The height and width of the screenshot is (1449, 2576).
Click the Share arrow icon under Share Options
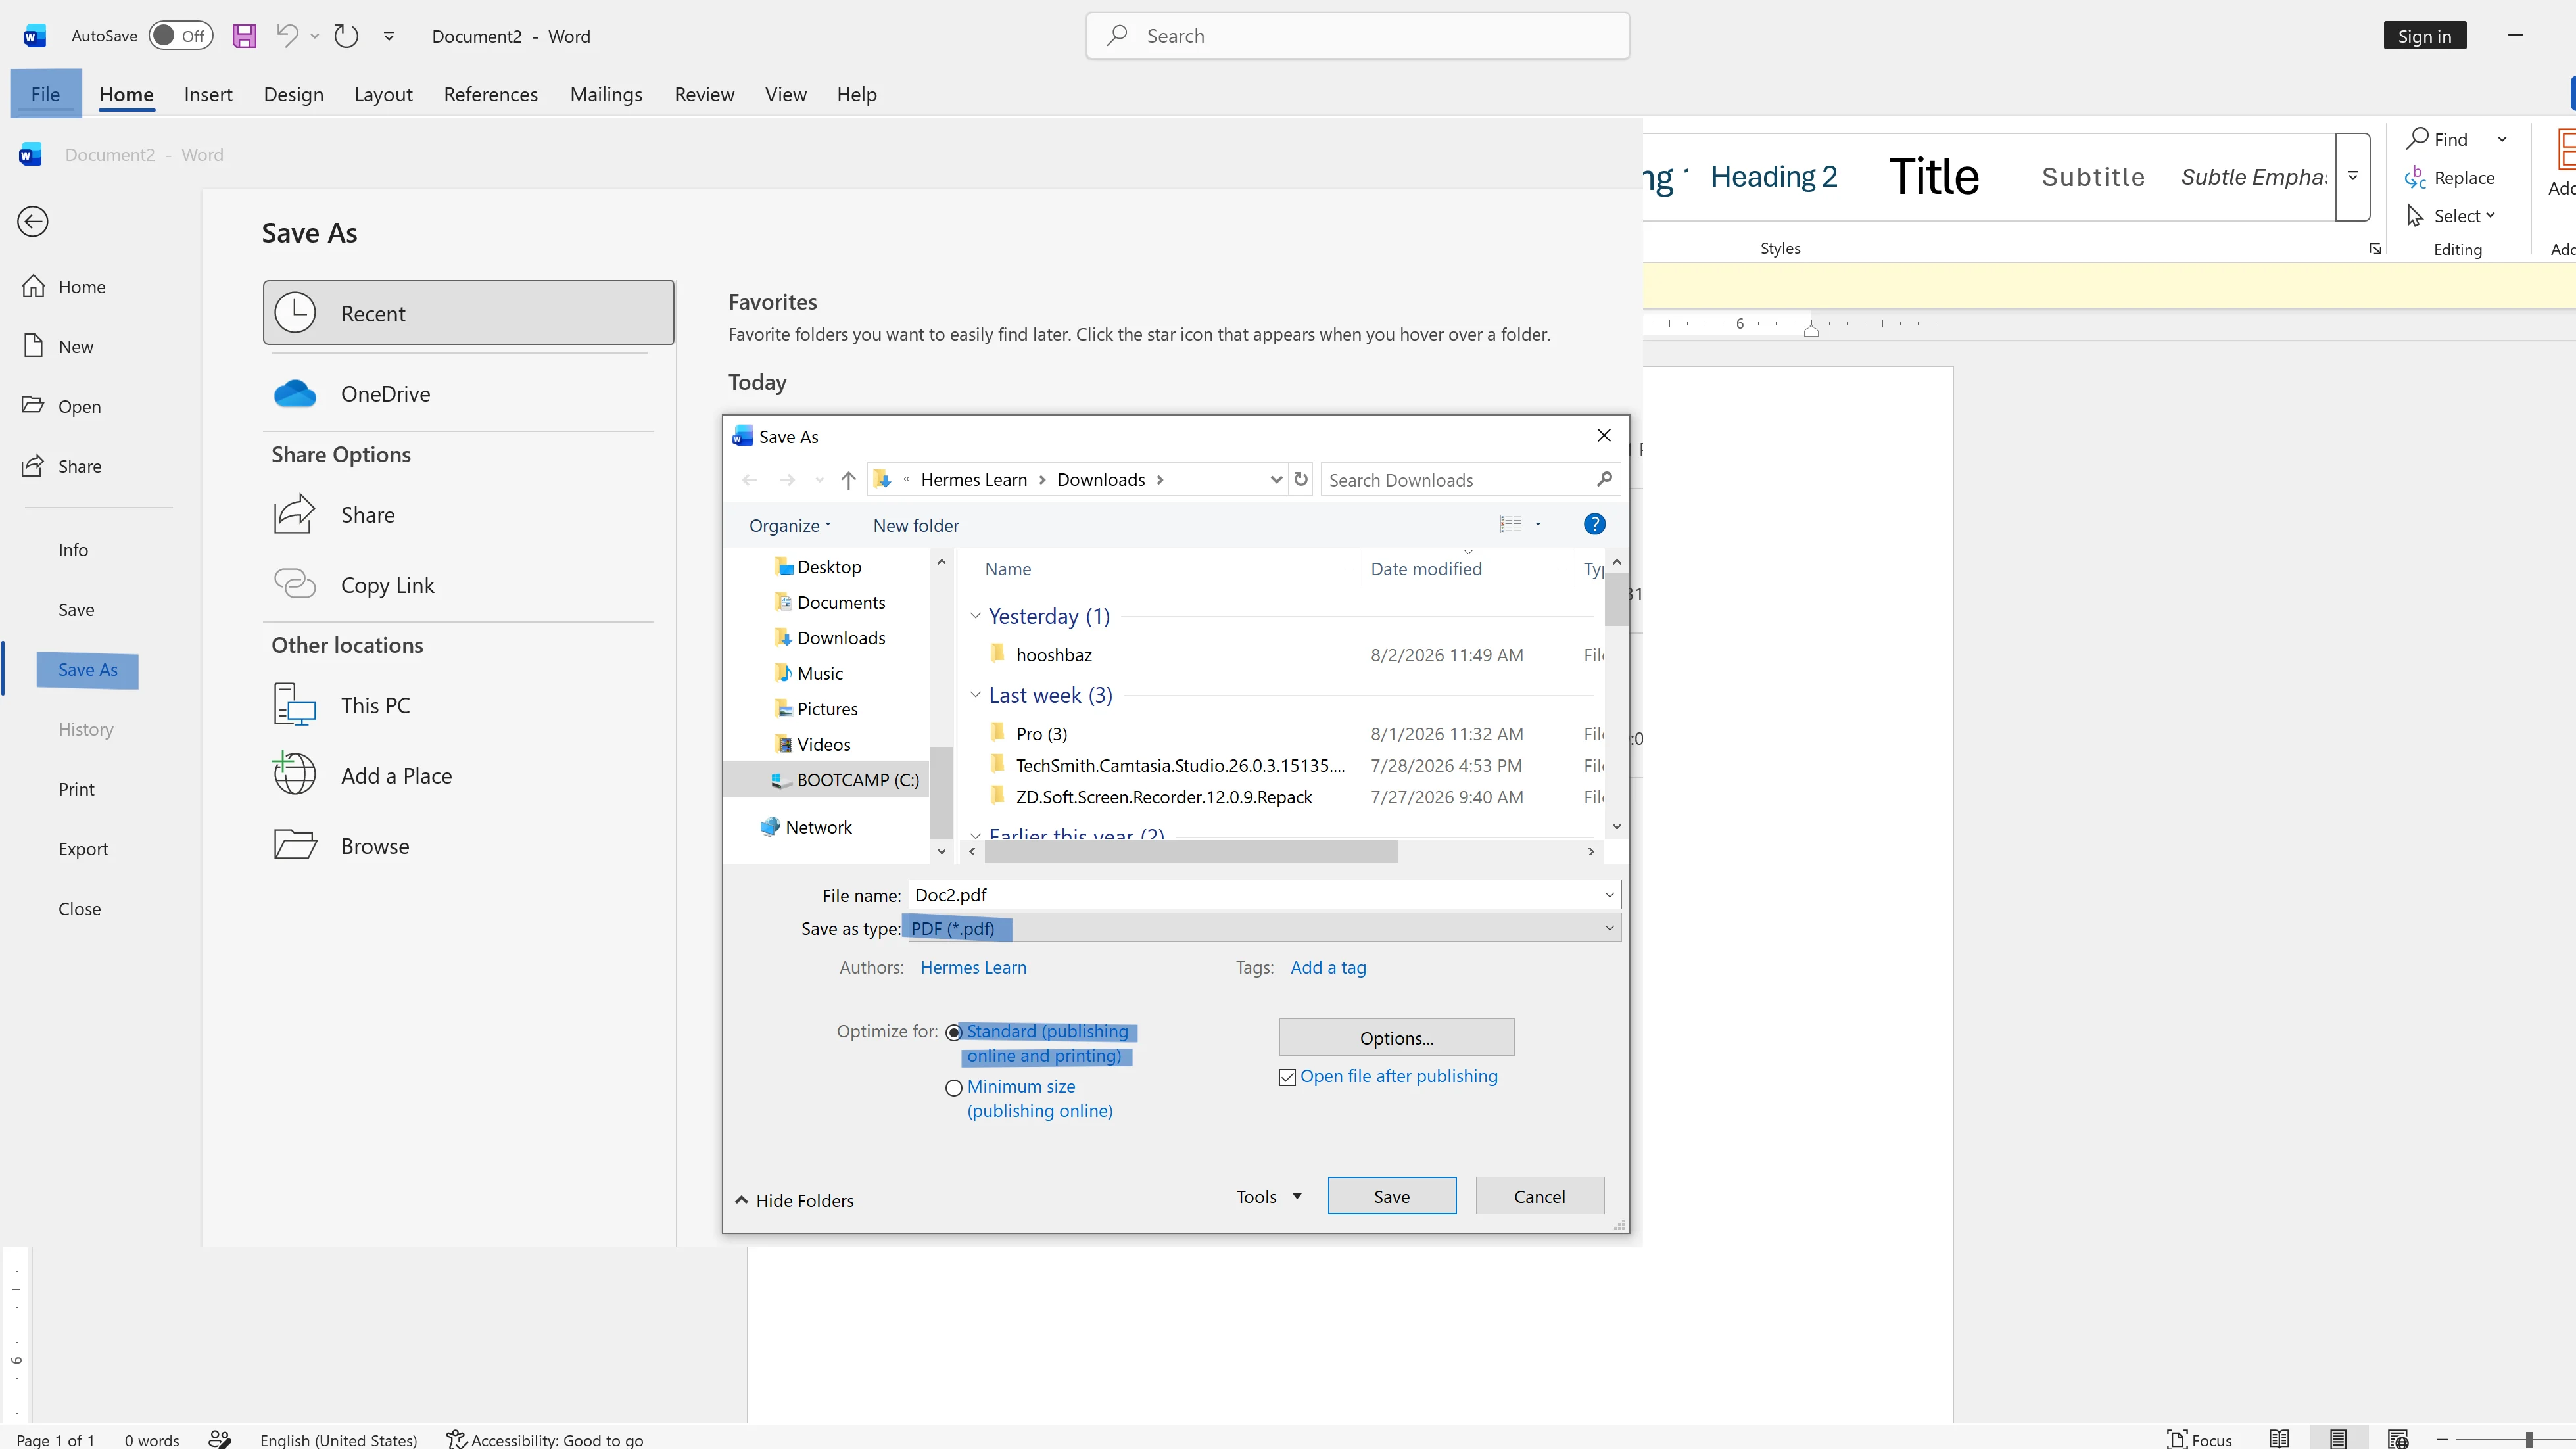295,514
